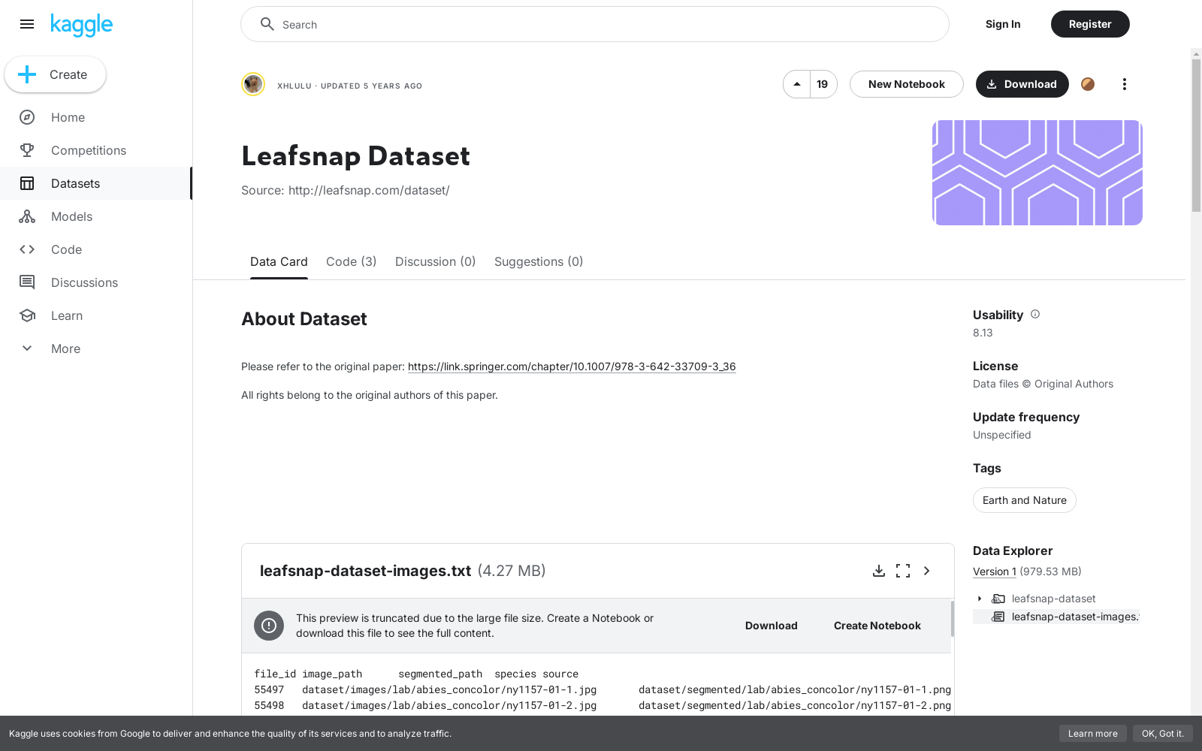Image resolution: width=1202 pixels, height=751 pixels.
Task: Click row with file_id 55497
Action: [x=603, y=689]
